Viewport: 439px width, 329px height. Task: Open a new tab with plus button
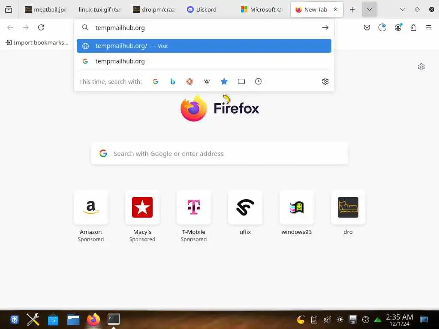(352, 9)
